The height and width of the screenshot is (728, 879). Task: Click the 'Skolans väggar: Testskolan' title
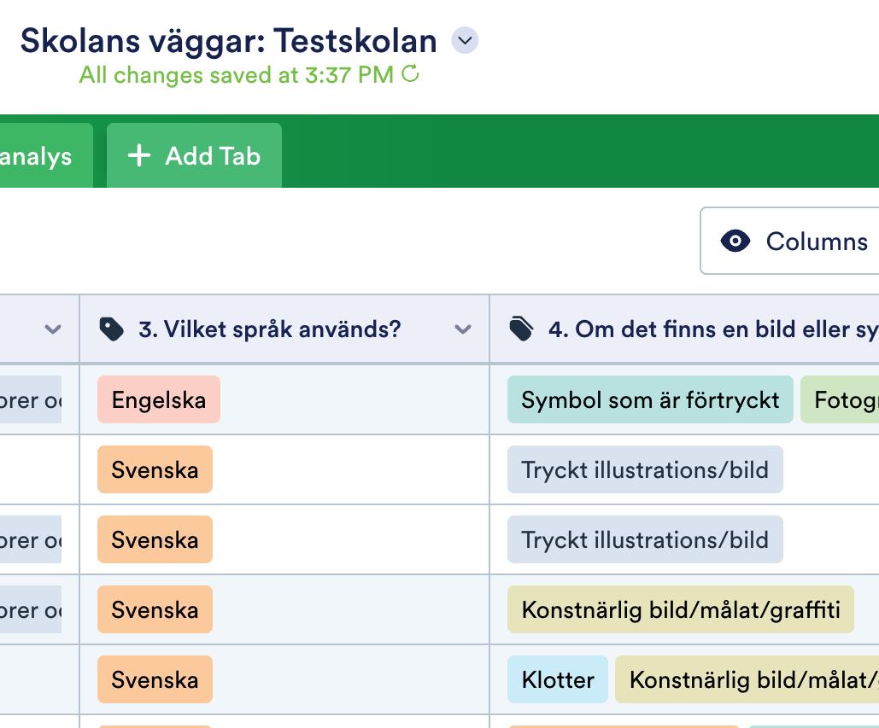[228, 40]
